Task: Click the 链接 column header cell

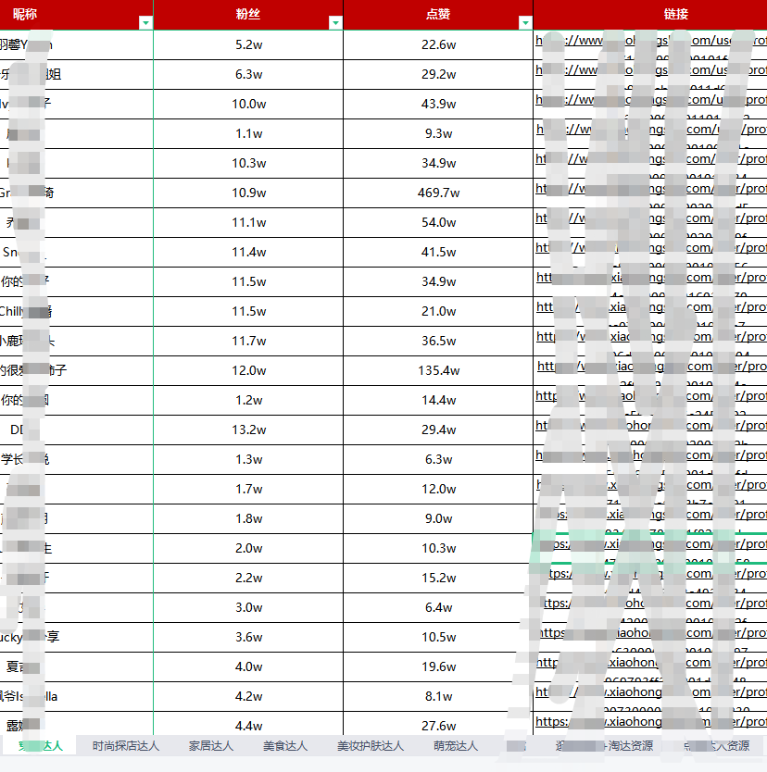Action: [649, 15]
